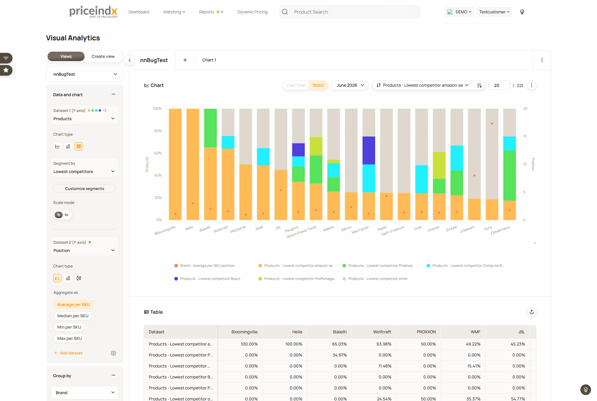Select line chart type for Dataset 1

pyautogui.click(x=57, y=146)
